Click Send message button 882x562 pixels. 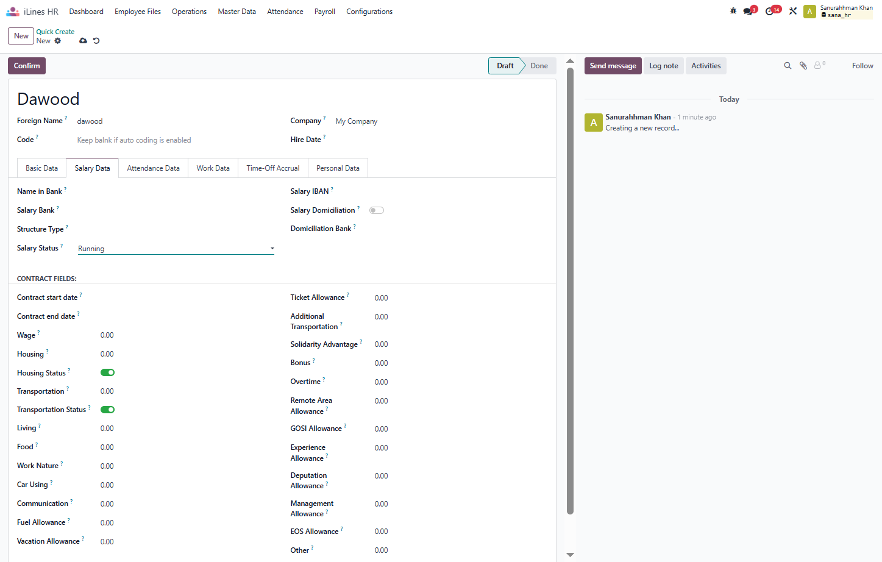[613, 66]
